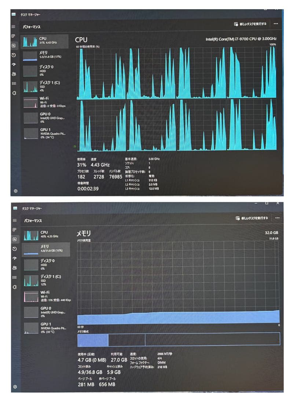
Task: Open Settings gear in bottom Task Manager window
Action: [x=15, y=386]
